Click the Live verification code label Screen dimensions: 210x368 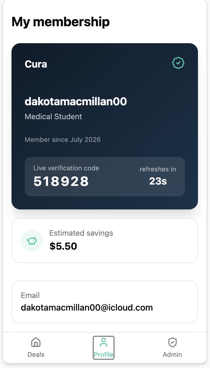66,168
